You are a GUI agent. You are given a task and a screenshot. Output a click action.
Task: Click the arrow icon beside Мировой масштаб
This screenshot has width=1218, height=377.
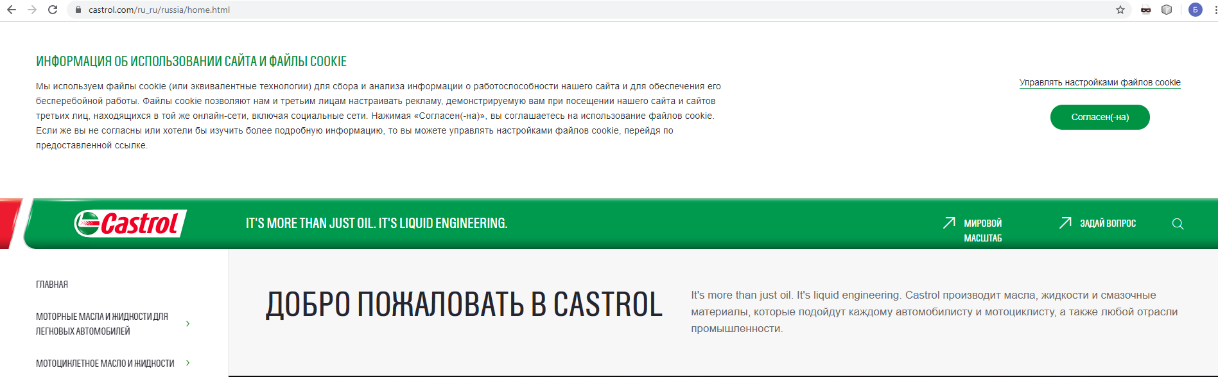click(949, 223)
